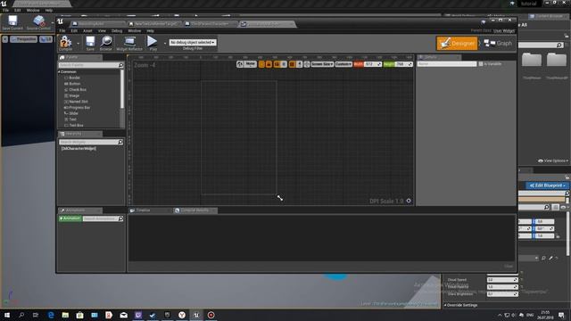Click the Edit Blueprint button in main editor
The image size is (571, 321).
click(x=547, y=185)
